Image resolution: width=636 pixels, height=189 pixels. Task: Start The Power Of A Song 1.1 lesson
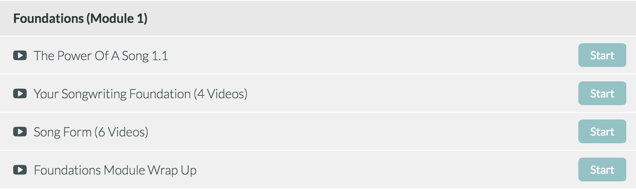pos(602,55)
